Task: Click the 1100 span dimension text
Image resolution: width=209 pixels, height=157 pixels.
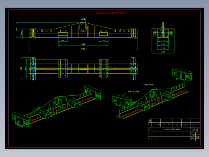Action: 83,44
